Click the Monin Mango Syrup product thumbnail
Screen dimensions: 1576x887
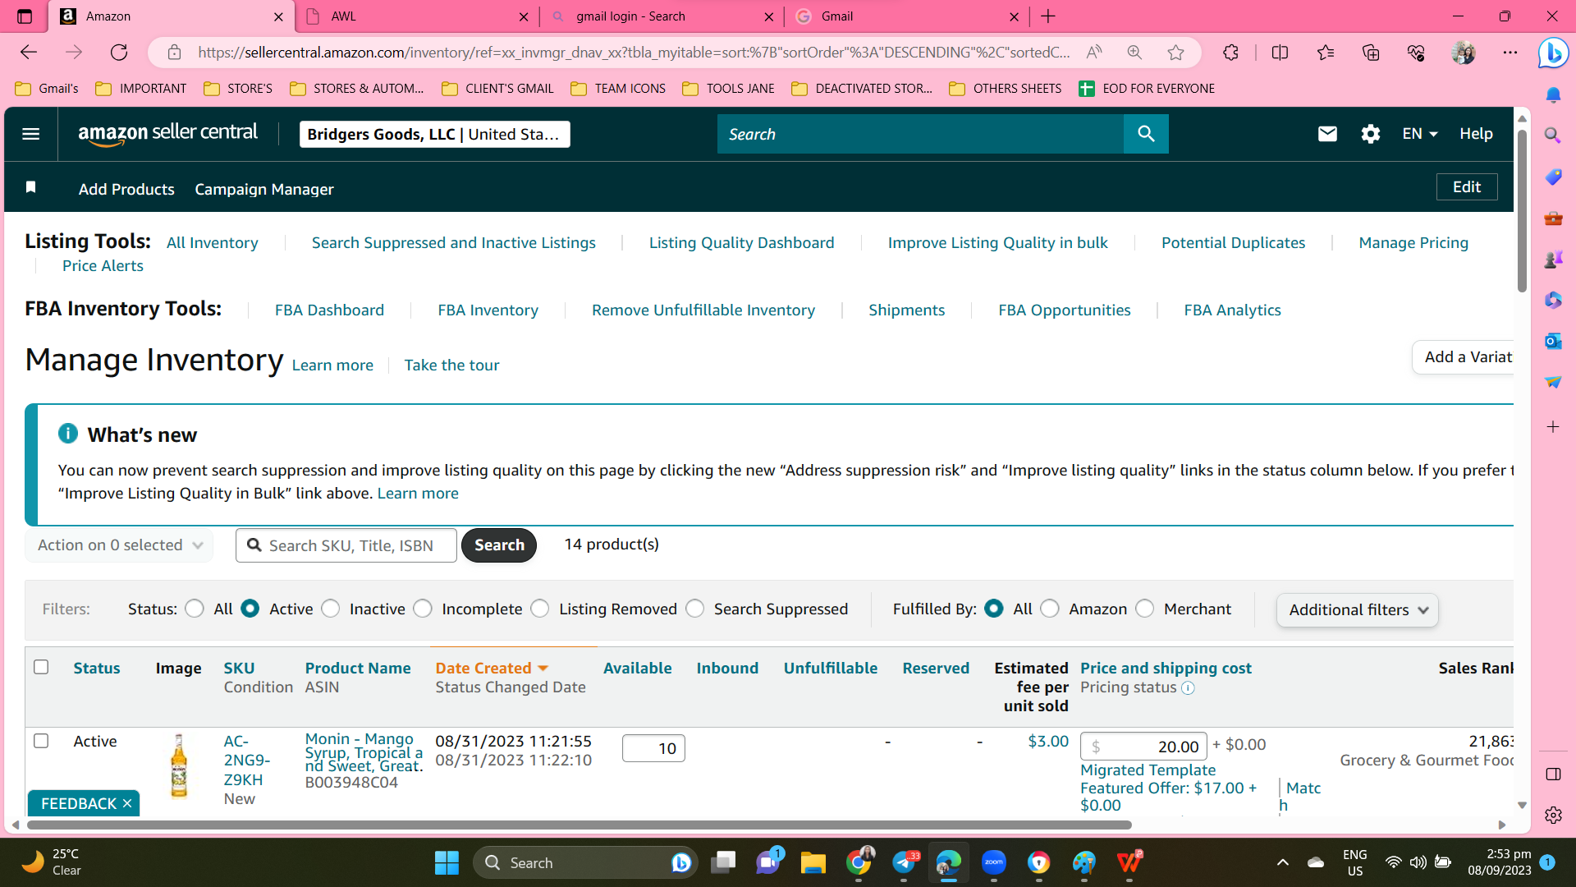point(179,766)
